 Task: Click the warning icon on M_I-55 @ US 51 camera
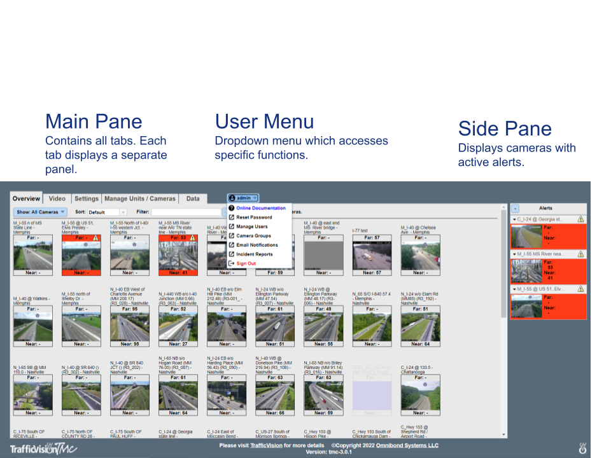(96, 237)
